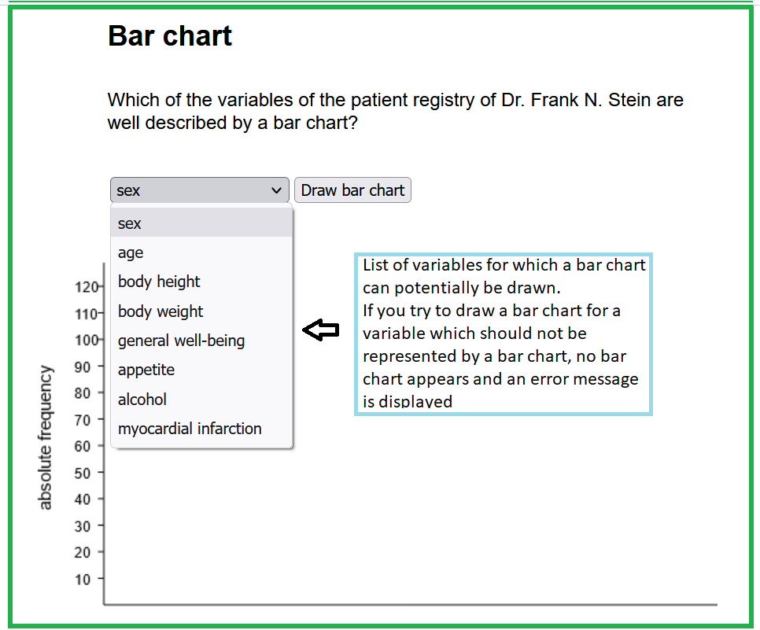
Task: Choose "myocardial infarction" from the list
Action: click(x=190, y=429)
